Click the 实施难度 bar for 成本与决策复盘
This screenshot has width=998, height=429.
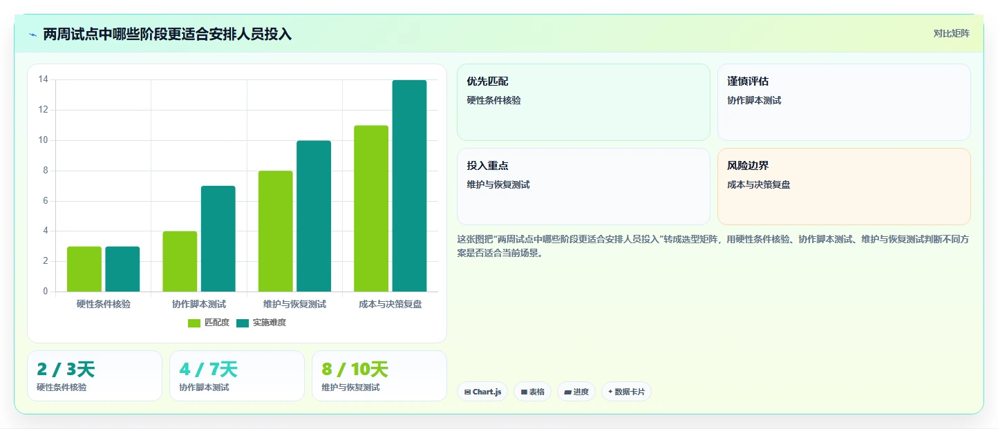click(x=410, y=186)
